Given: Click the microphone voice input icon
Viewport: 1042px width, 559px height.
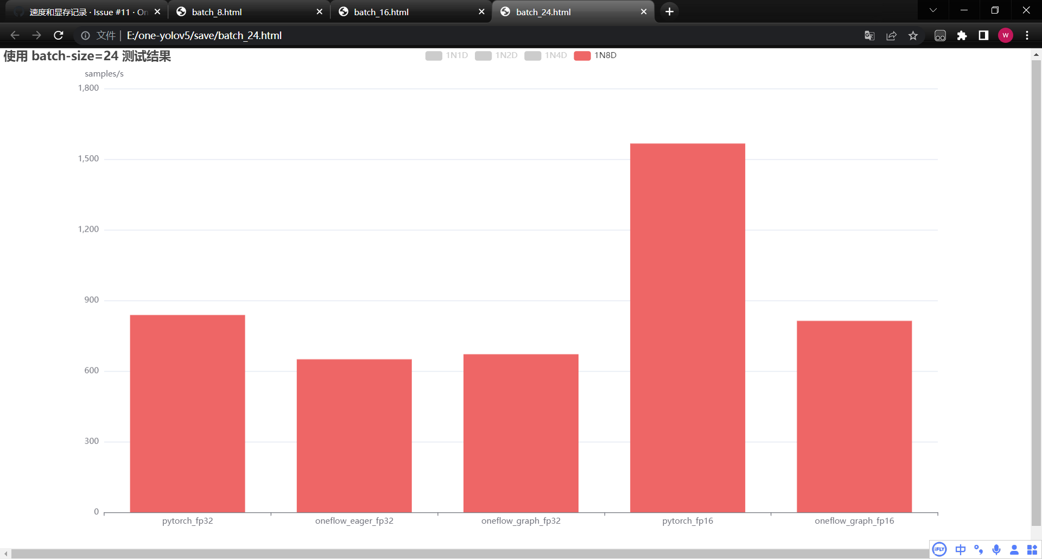Looking at the screenshot, I should (996, 550).
